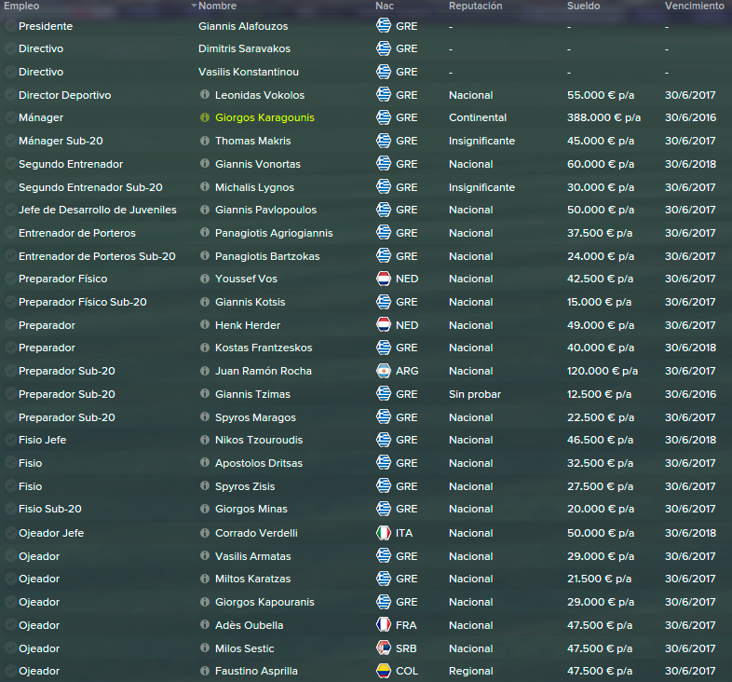The height and width of the screenshot is (682, 732).
Task: Tick the checkmark for Presidente row
Action: (x=10, y=26)
